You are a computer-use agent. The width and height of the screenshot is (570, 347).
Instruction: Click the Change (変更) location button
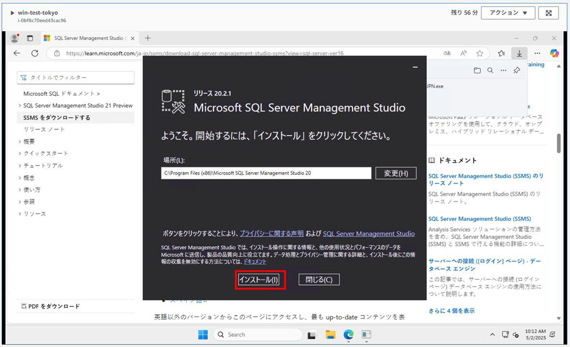[x=396, y=173]
